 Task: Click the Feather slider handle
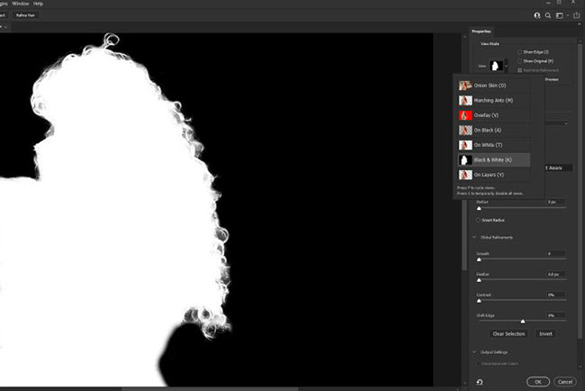pyautogui.click(x=479, y=280)
